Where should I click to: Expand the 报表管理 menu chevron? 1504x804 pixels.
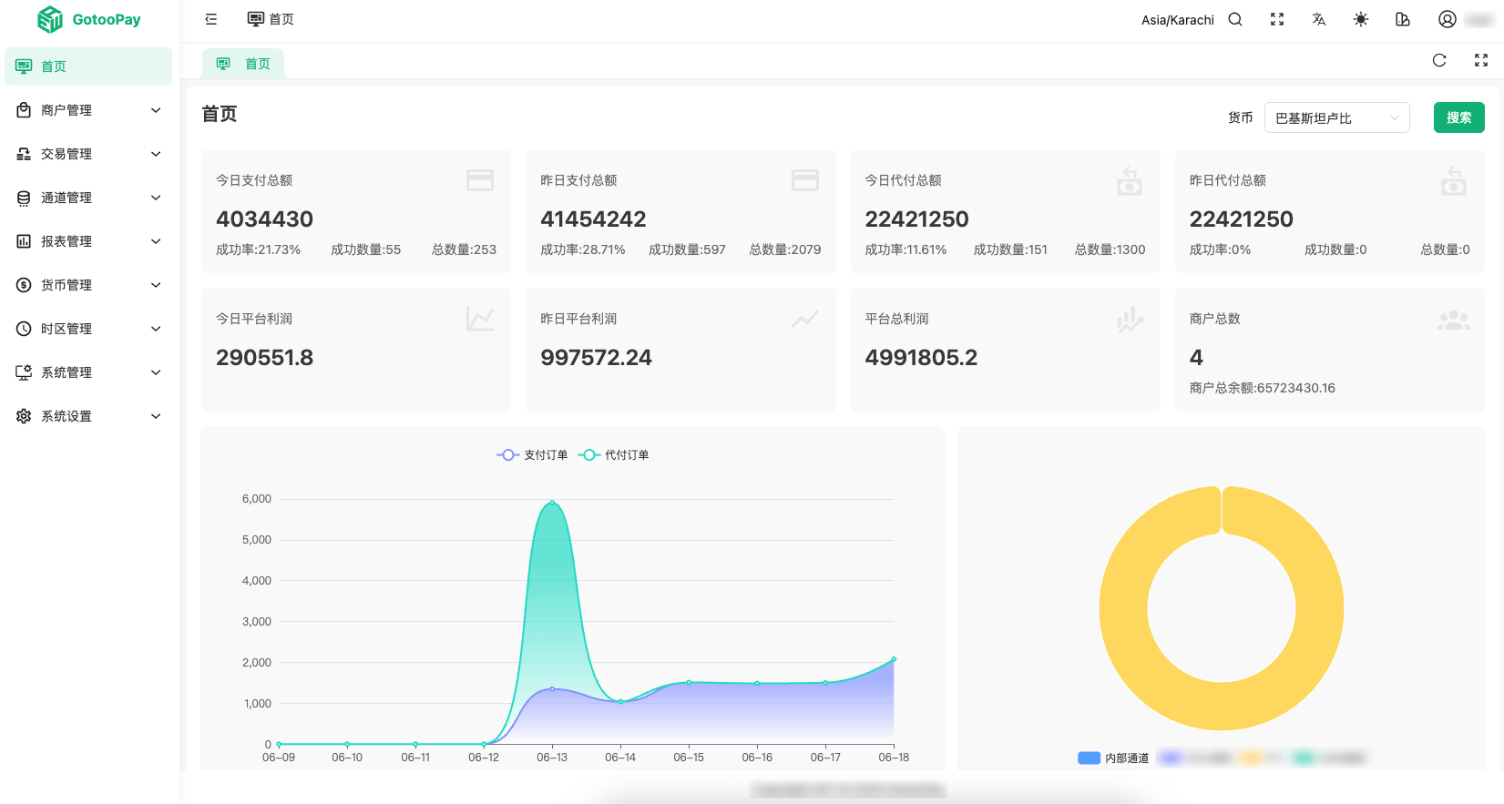pyautogui.click(x=156, y=241)
